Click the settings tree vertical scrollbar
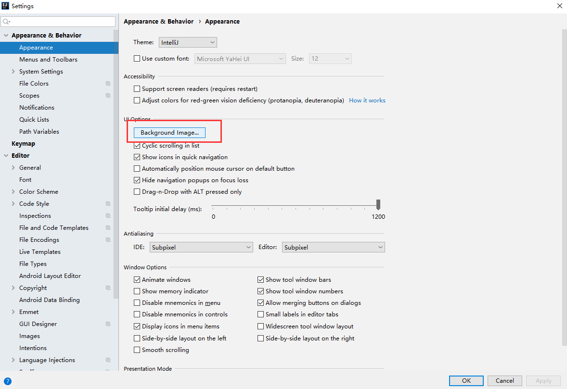Image resolution: width=567 pixels, height=389 pixels. [x=116, y=164]
